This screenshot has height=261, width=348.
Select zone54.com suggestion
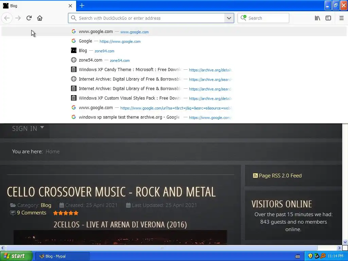[174, 60]
